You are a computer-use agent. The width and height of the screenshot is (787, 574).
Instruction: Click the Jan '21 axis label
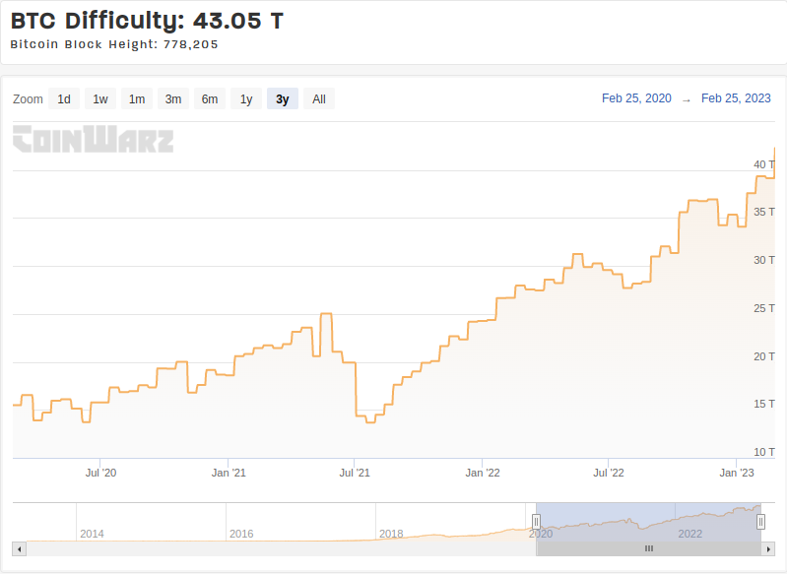point(229,473)
